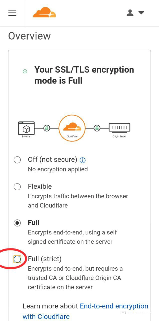Screen dimensions: 159x321
Task: Click the Full option label text
Action: 34,223
